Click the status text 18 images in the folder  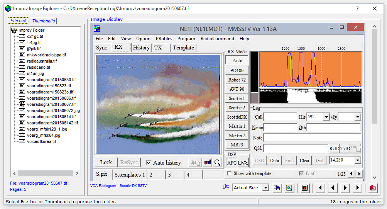pyautogui.click(x=356, y=202)
